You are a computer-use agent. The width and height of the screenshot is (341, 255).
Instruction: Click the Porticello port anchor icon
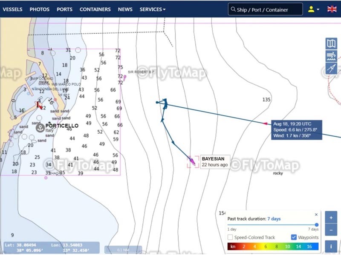tap(40, 127)
